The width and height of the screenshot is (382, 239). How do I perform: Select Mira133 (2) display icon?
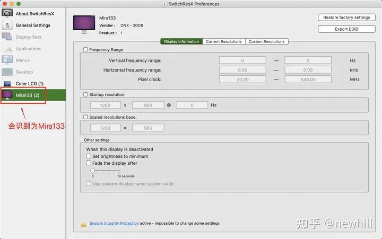pyautogui.click(x=8, y=95)
